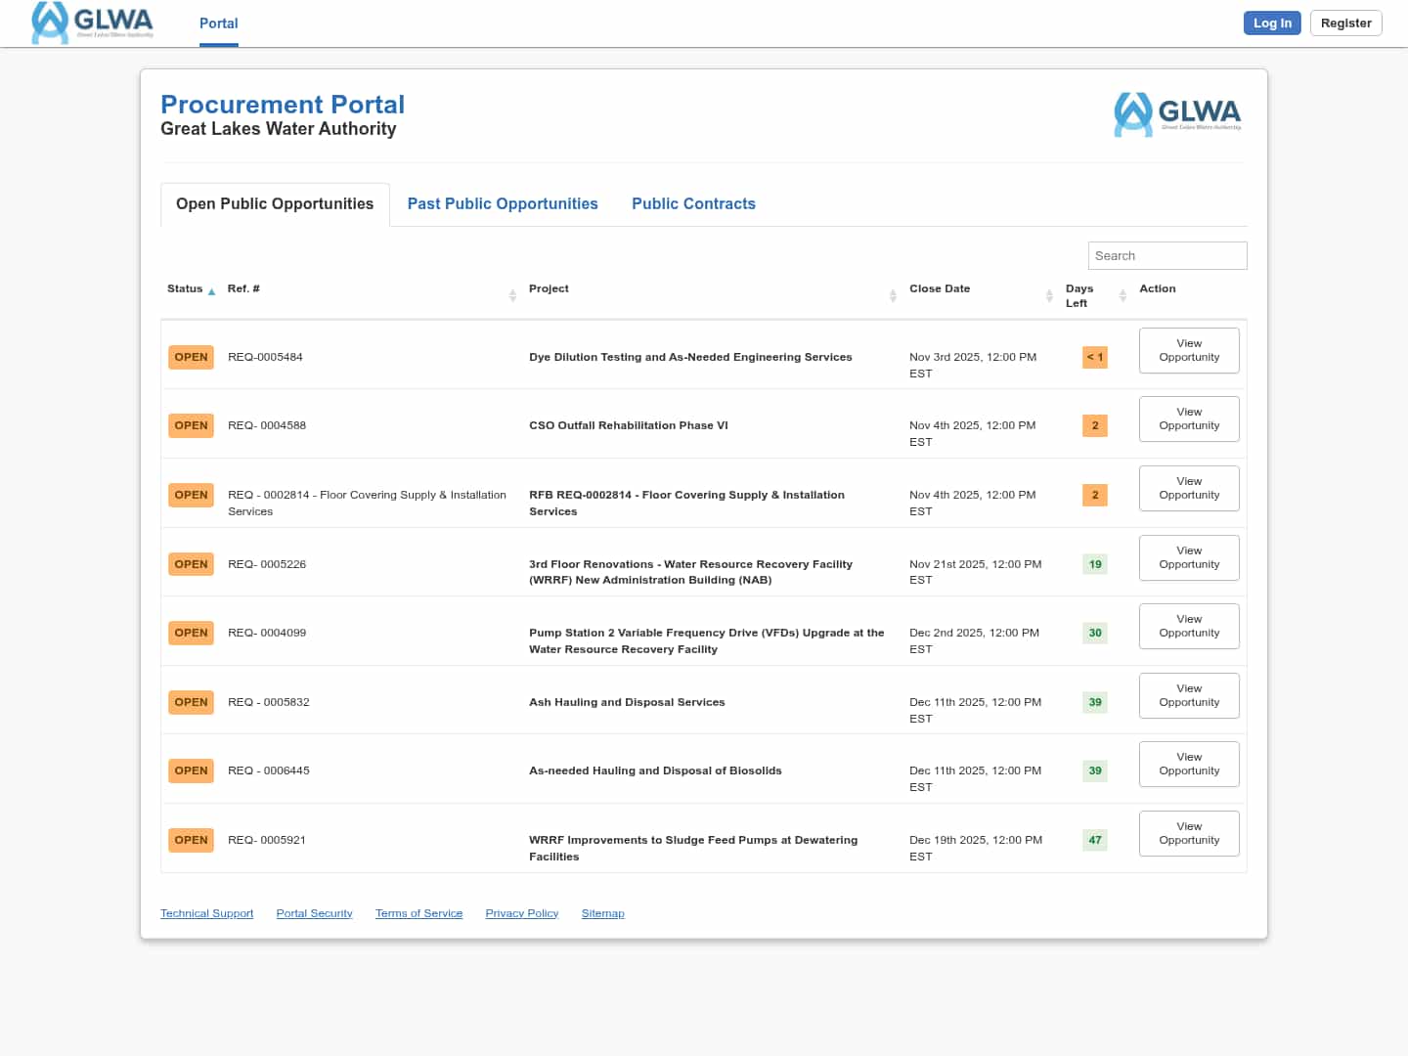The height and width of the screenshot is (1056, 1408).
Task: Open the Privacy Policy footer link
Action: point(521,913)
